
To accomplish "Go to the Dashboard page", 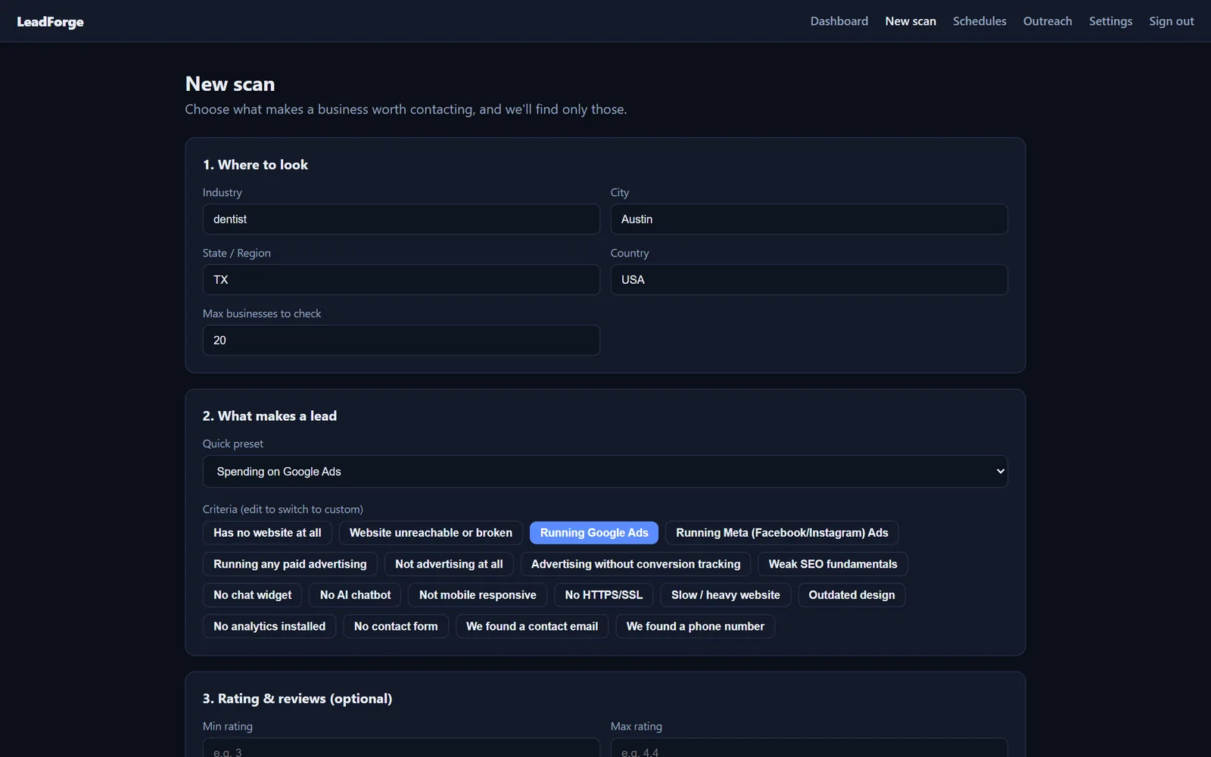I will tap(839, 21).
